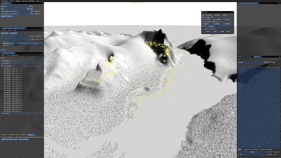The height and width of the screenshot is (158, 281).
Task: Click the minus button in Project Editor
Action: pyautogui.click(x=4, y=50)
